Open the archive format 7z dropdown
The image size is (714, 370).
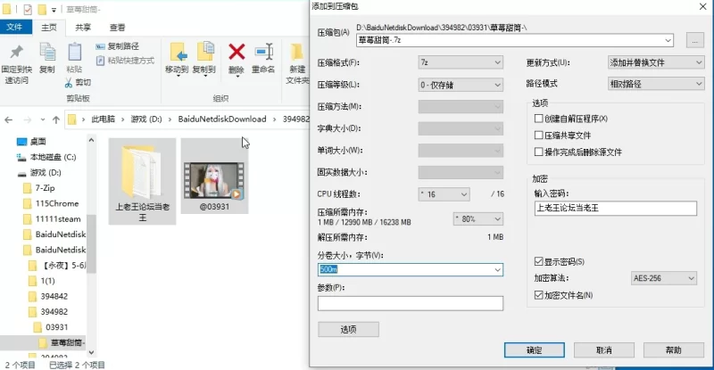(x=461, y=62)
